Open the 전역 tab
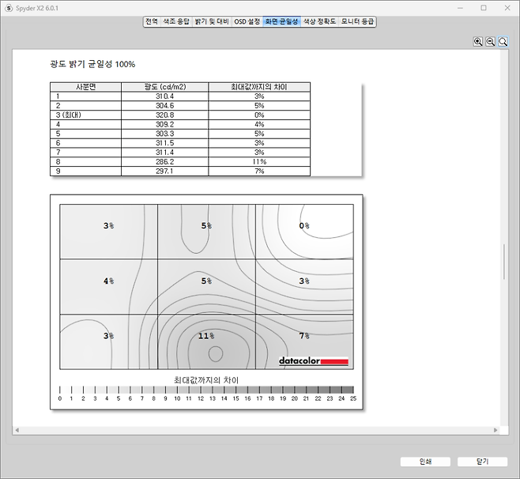520x479 pixels. [151, 21]
